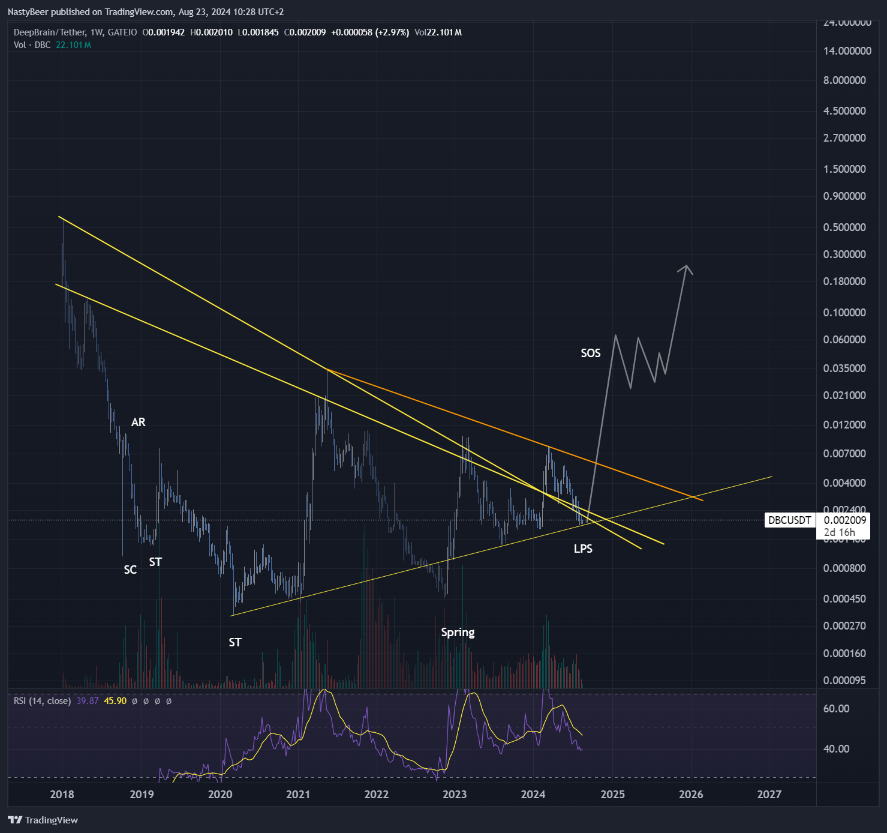
Task: Click the 2026 year label
Action: [x=691, y=795]
